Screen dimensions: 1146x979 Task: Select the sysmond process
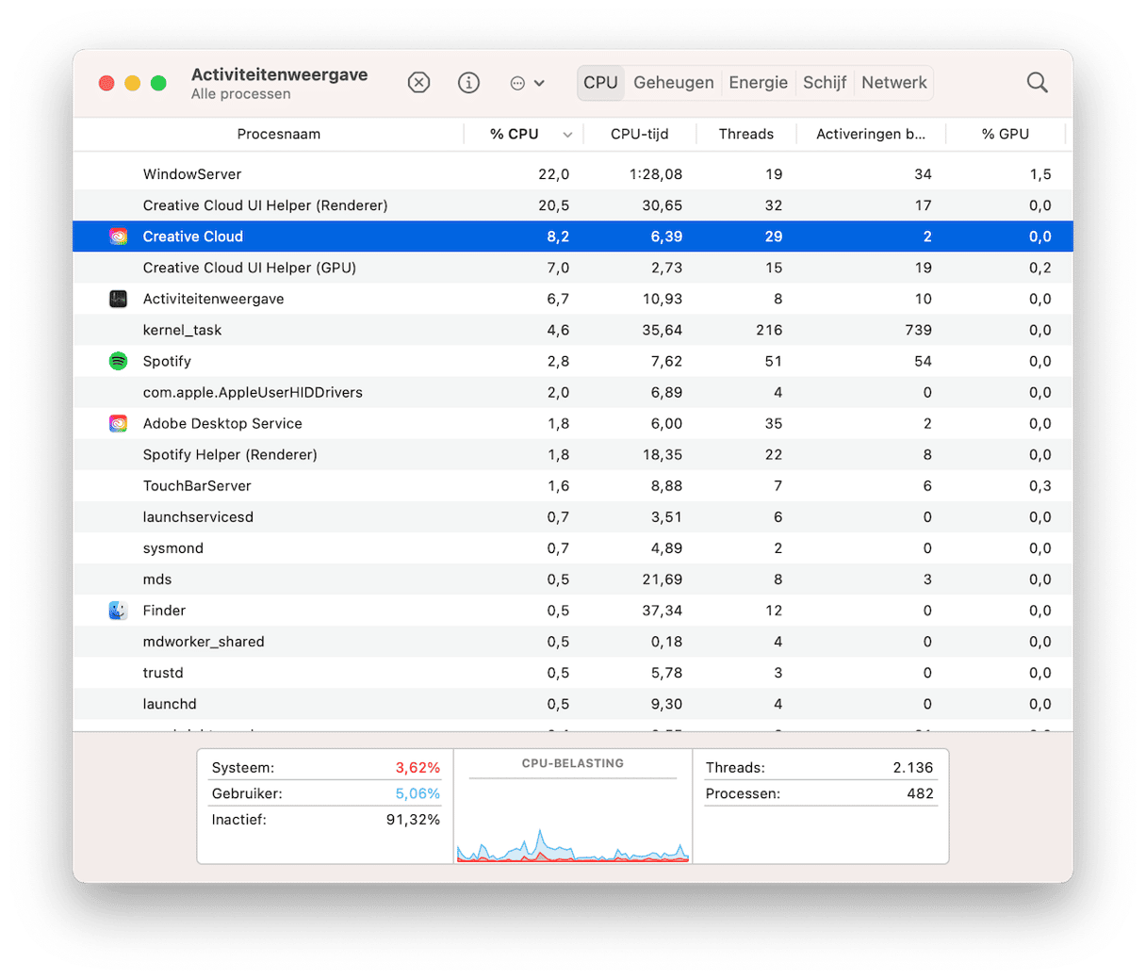[x=573, y=547]
